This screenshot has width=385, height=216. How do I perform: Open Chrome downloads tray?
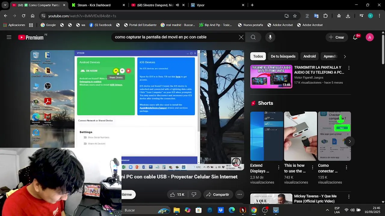348,16
